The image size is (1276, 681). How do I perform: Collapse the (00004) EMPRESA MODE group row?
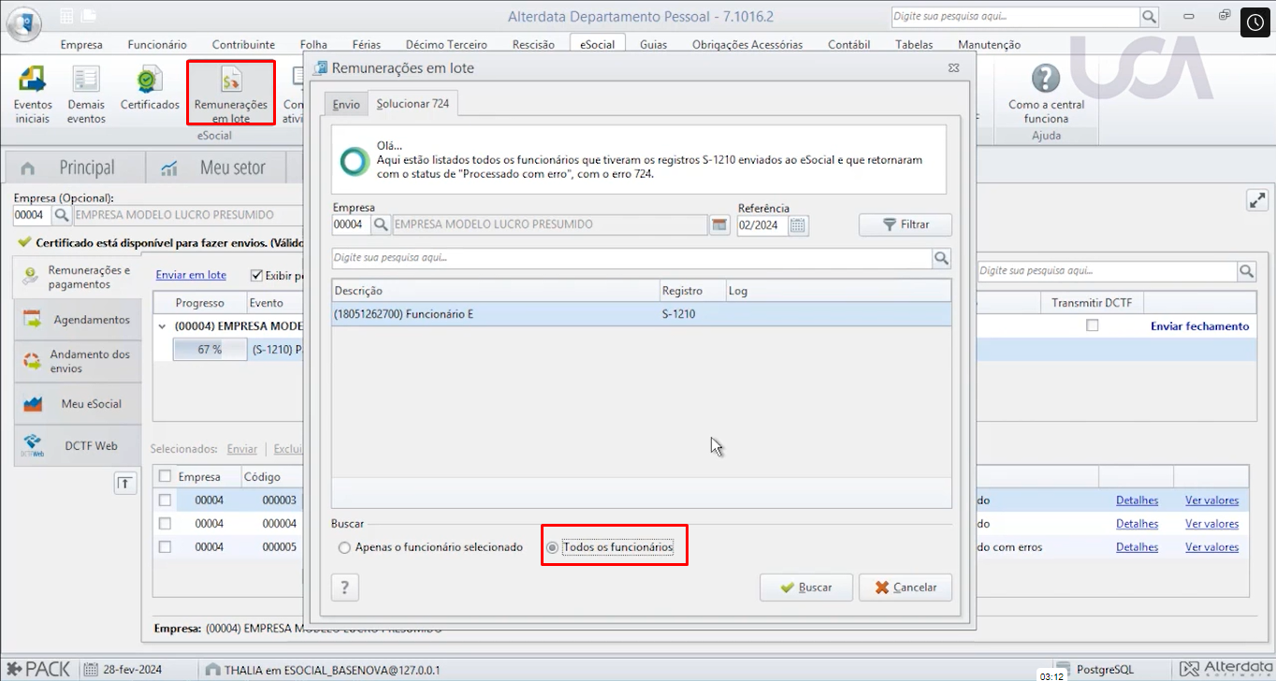[x=163, y=326]
